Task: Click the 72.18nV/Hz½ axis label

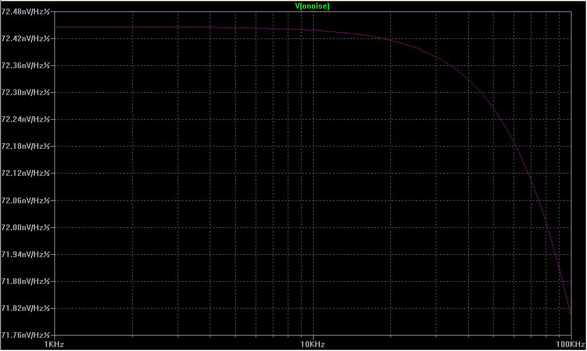Action: click(x=25, y=146)
